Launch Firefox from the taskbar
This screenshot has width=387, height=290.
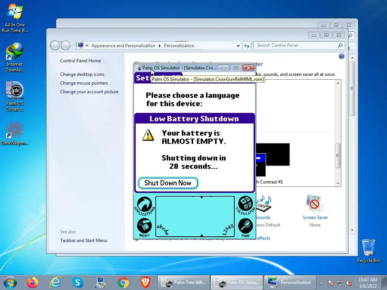click(x=33, y=282)
